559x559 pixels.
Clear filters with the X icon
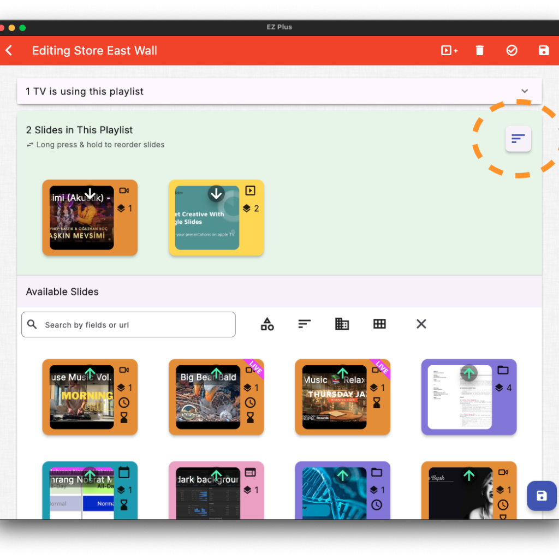[x=421, y=324]
